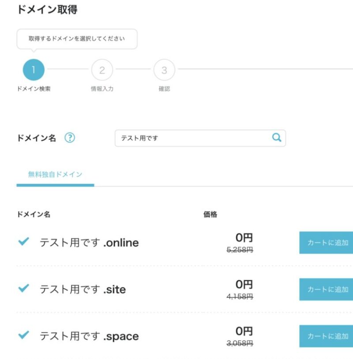Click the テスト用です .online domain name
The image size is (353, 359).
(89, 243)
